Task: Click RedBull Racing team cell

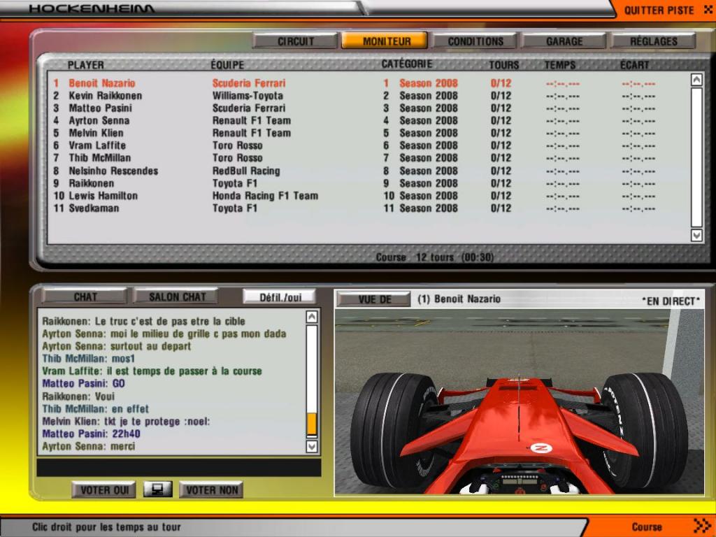Action: click(246, 171)
